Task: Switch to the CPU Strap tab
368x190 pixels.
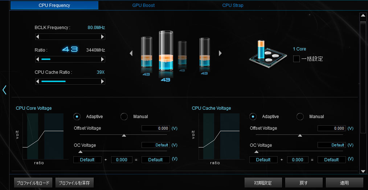Action: coord(233,5)
